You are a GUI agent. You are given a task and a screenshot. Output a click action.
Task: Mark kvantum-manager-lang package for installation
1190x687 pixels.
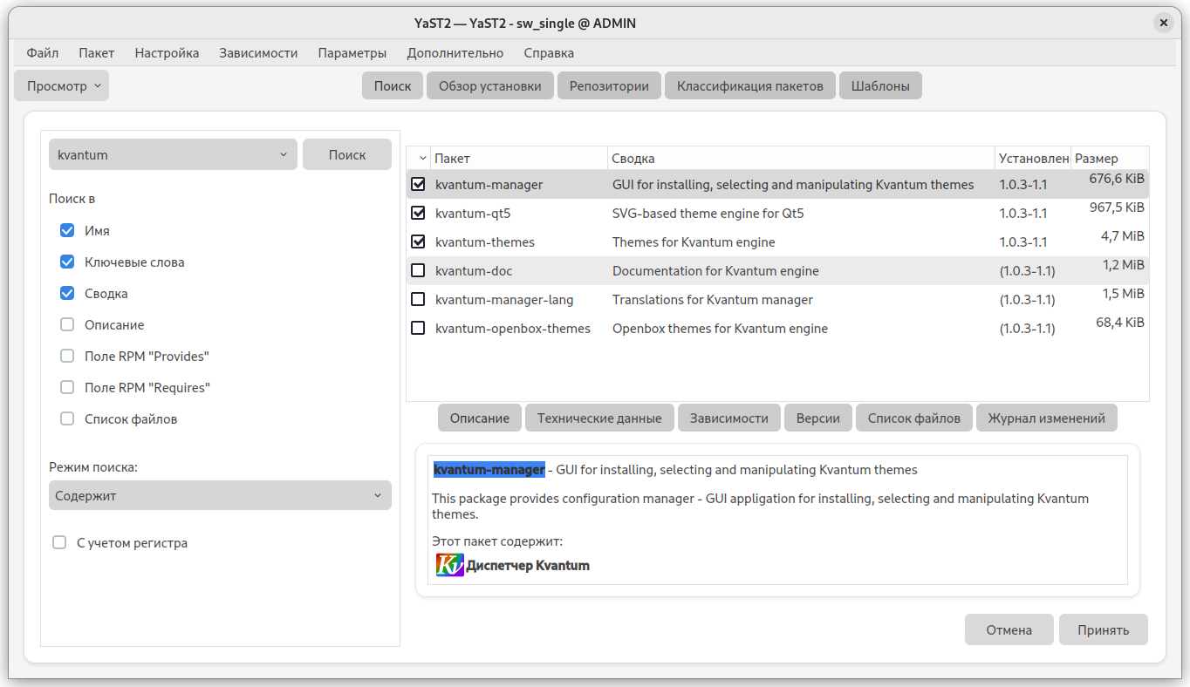point(418,299)
